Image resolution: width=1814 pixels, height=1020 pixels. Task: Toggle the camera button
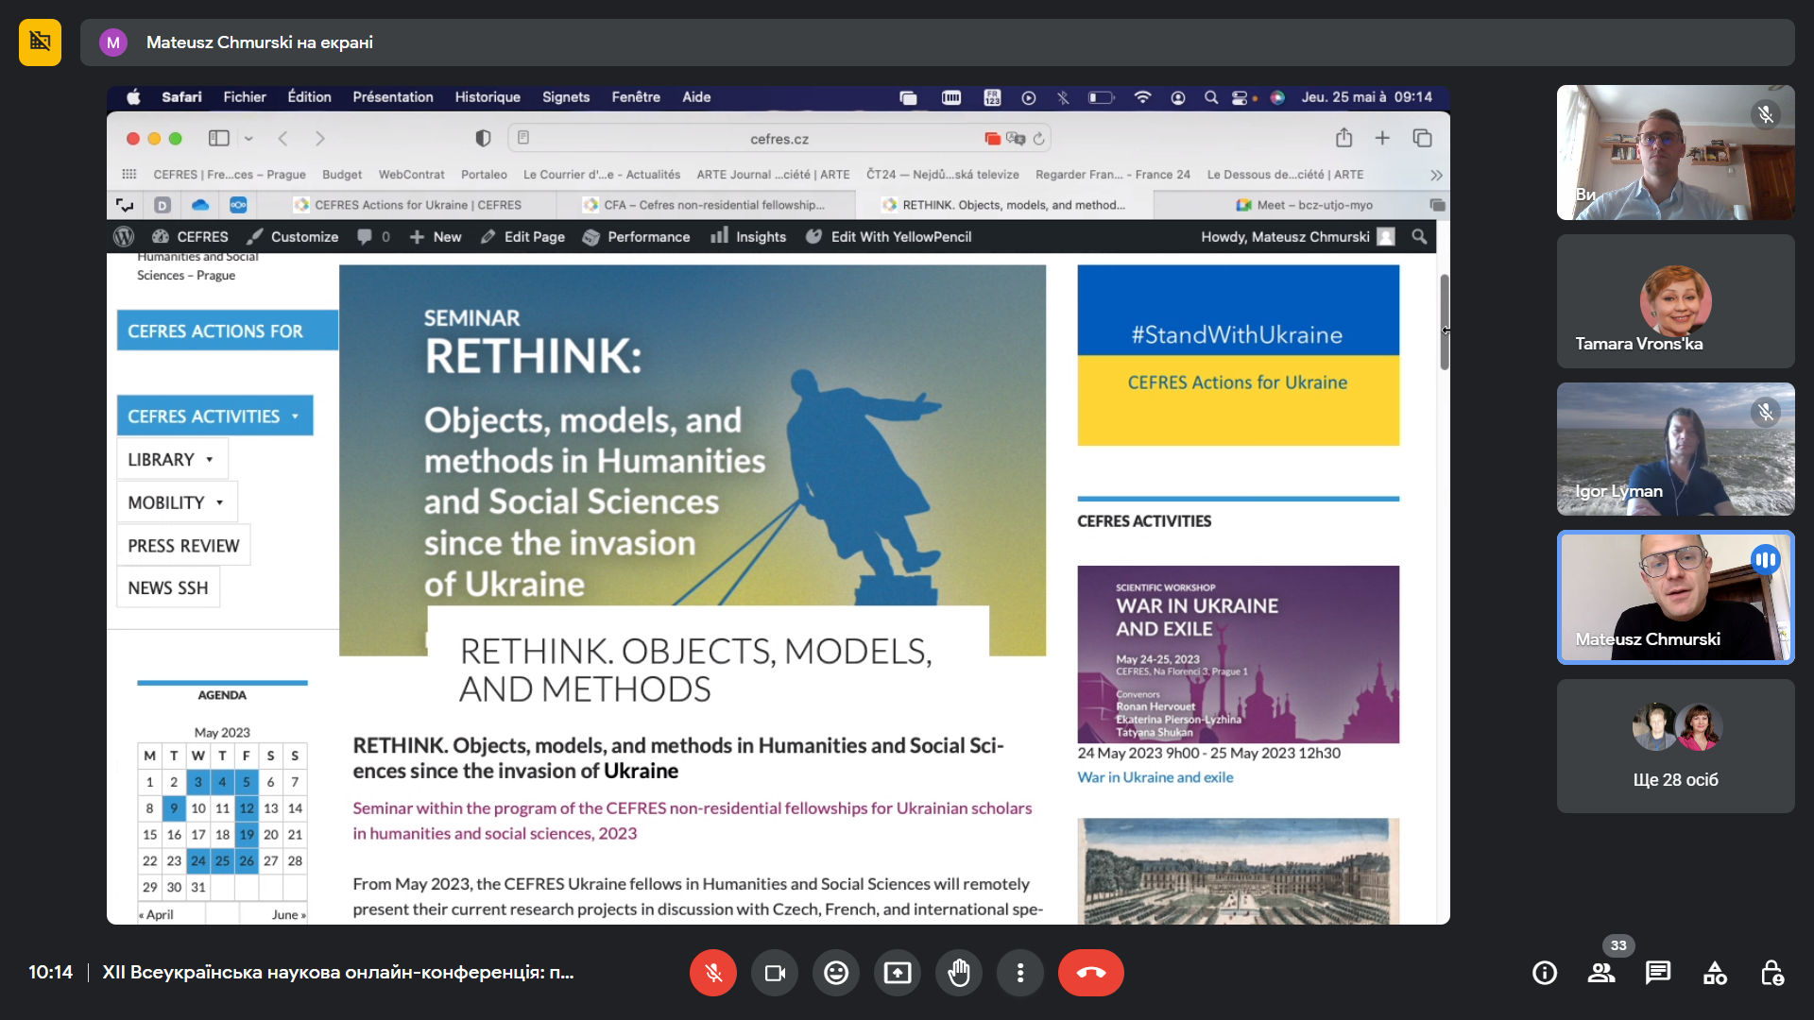point(775,973)
